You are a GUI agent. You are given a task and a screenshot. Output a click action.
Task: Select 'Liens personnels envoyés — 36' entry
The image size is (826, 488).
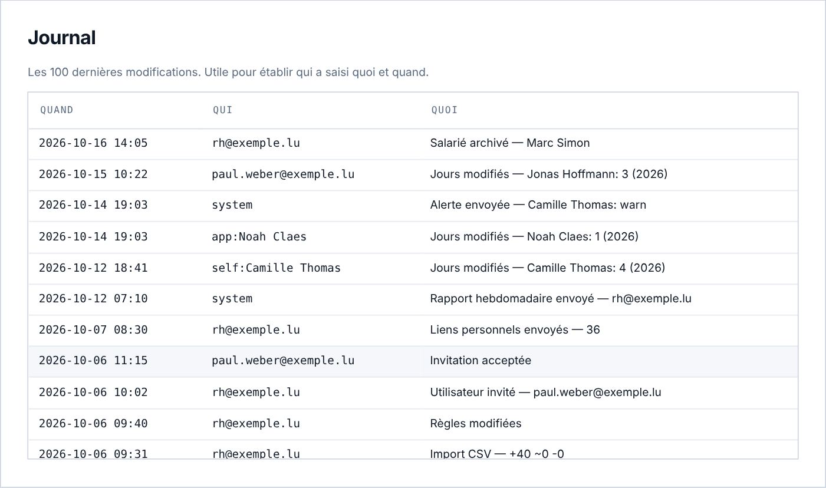click(515, 330)
